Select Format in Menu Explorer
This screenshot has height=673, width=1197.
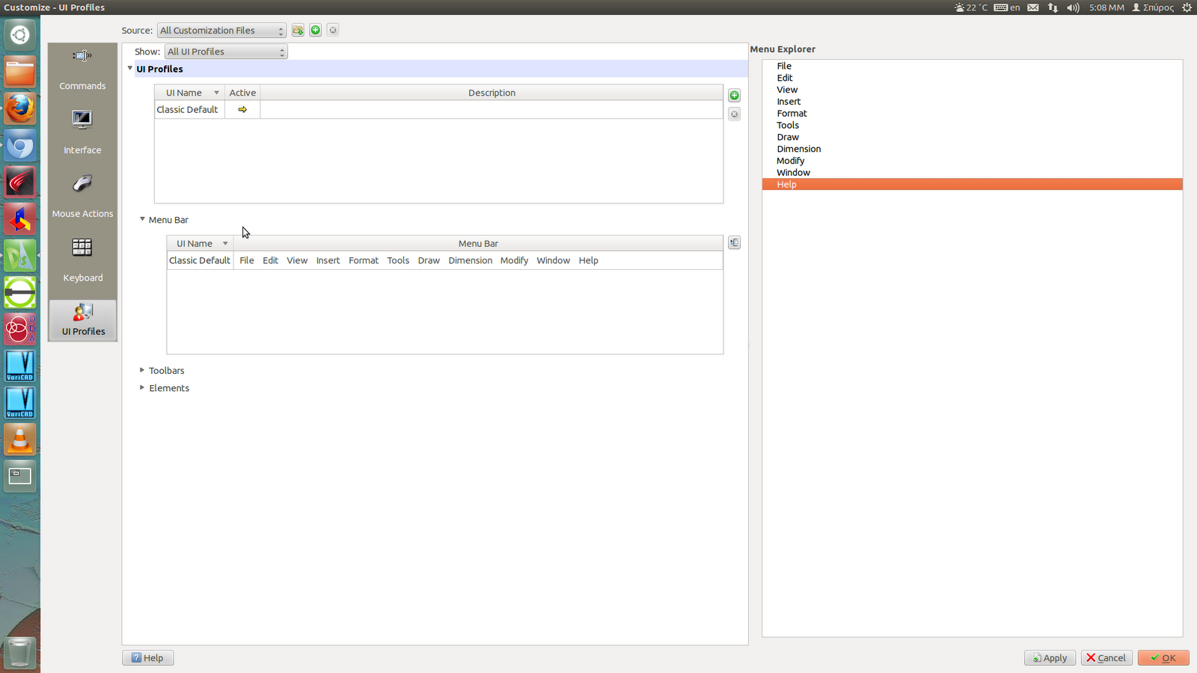792,114
